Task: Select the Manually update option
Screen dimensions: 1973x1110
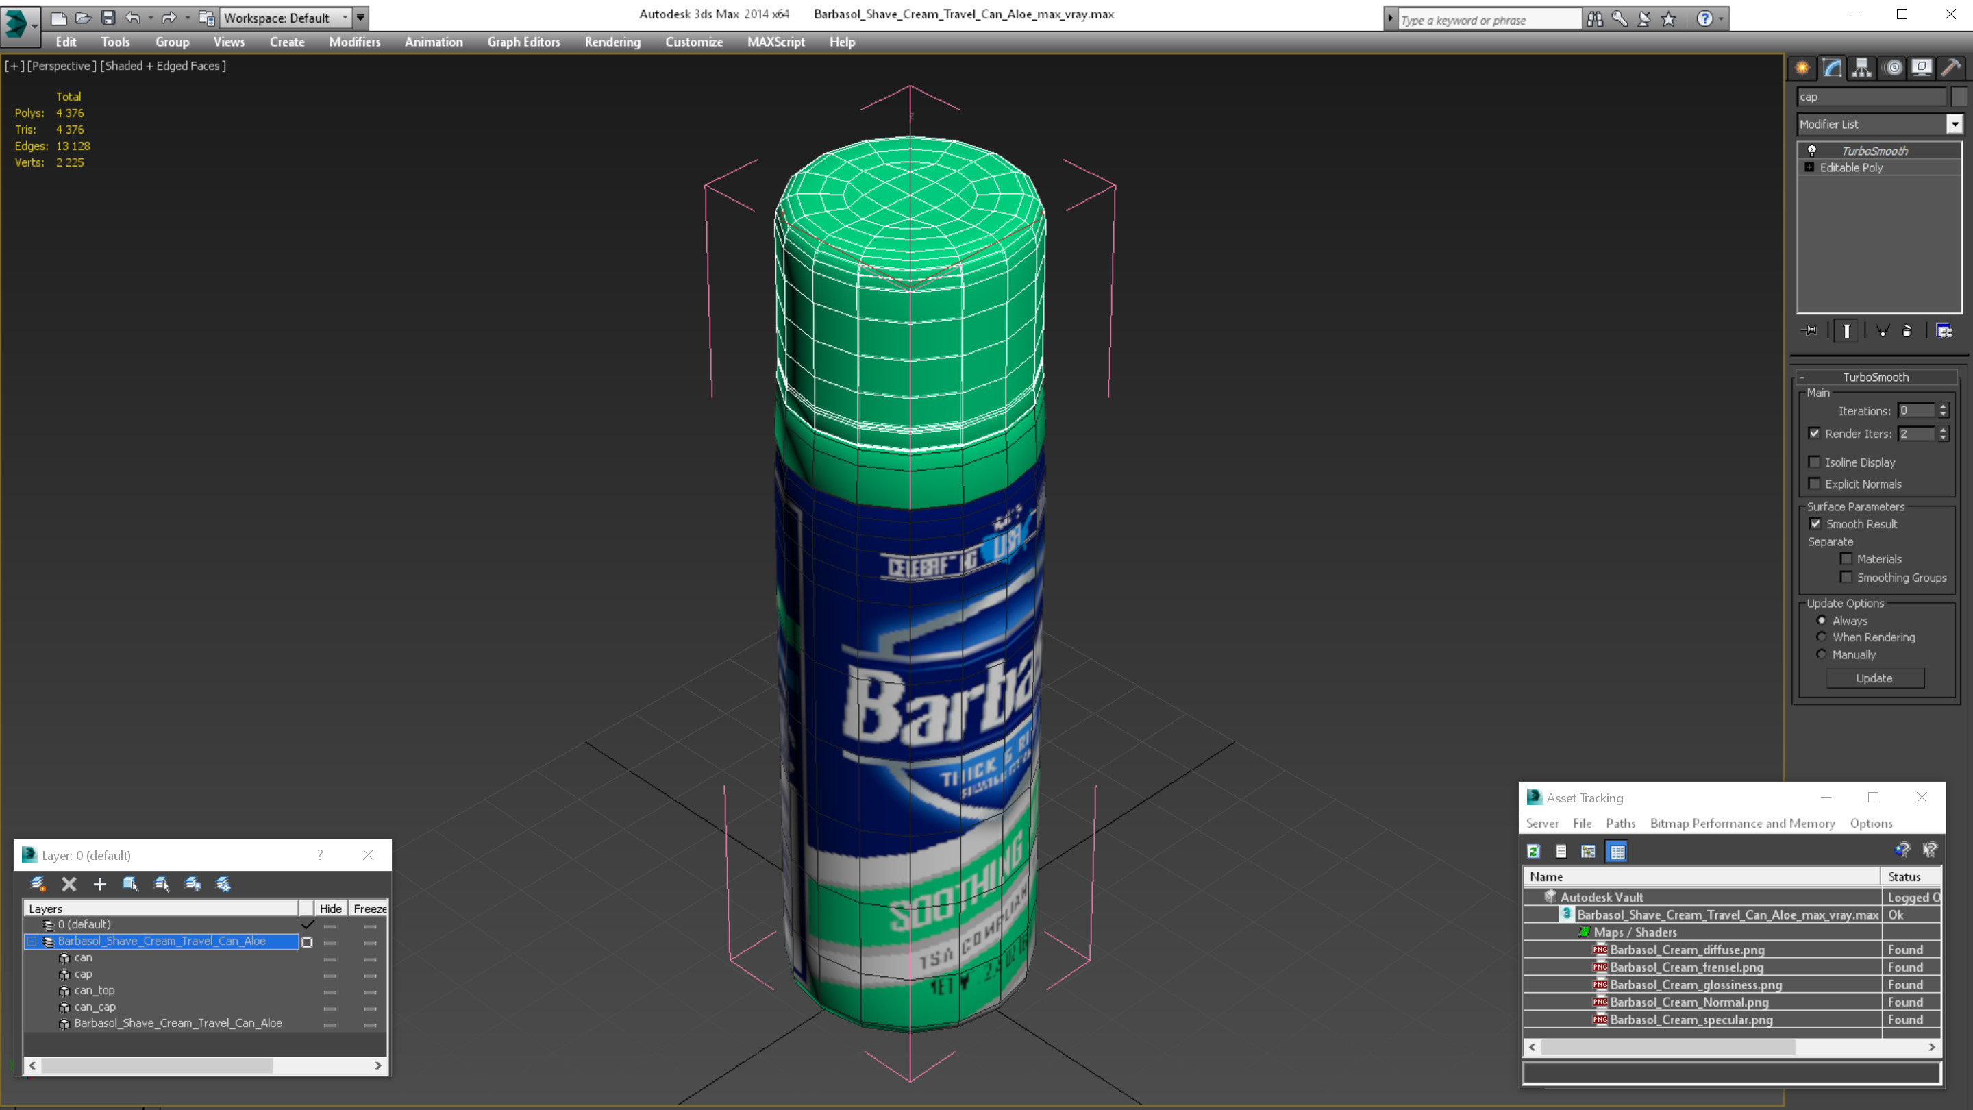Action: coord(1822,654)
